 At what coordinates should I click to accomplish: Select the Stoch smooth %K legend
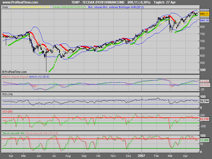(x=14, y=133)
